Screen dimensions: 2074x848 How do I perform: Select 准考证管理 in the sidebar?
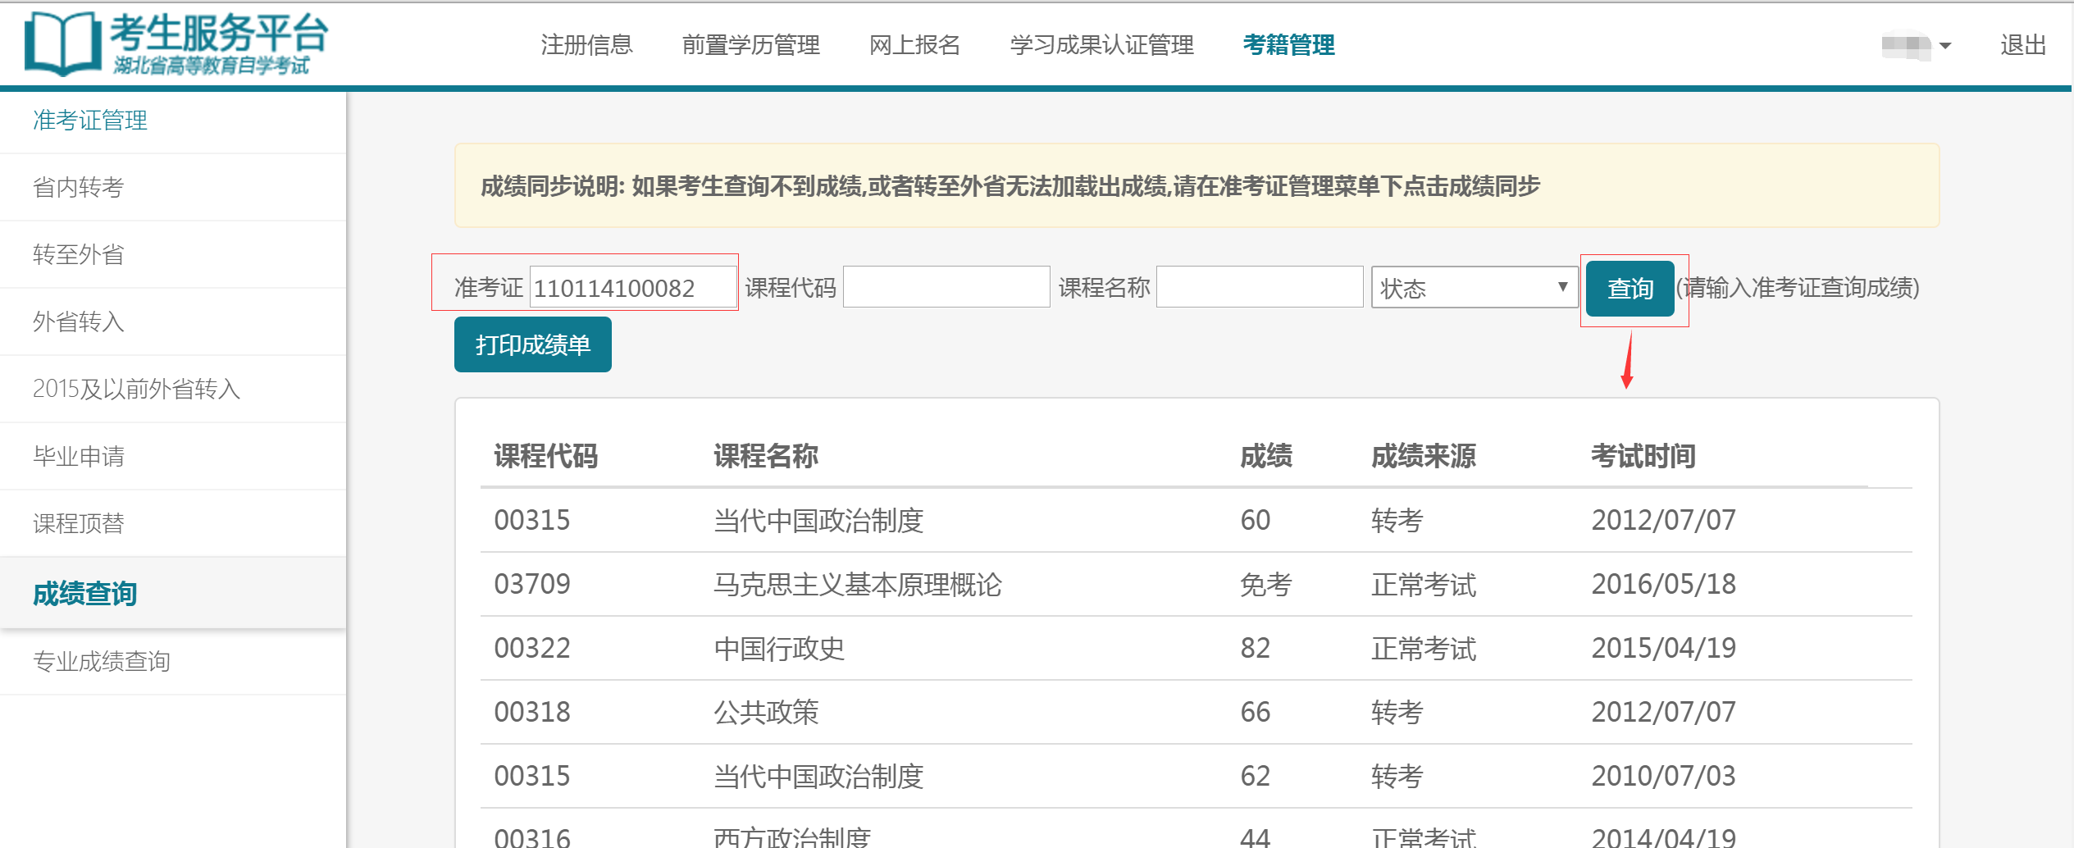(x=89, y=120)
